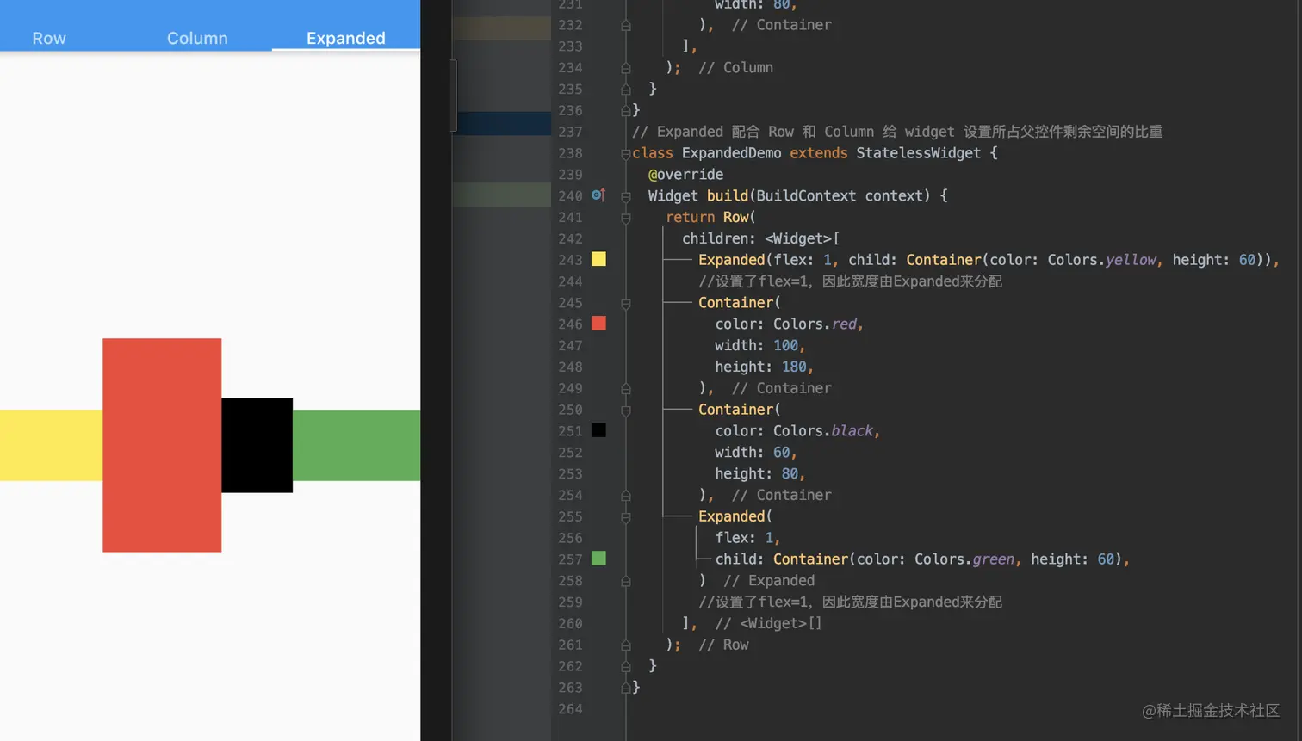Click the green expanded box in the preview

pyautogui.click(x=356, y=445)
